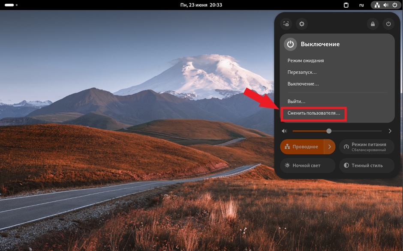Expand the Проводное submenu with the chevron arrow
Screen dimensions: 403x251
(330, 146)
